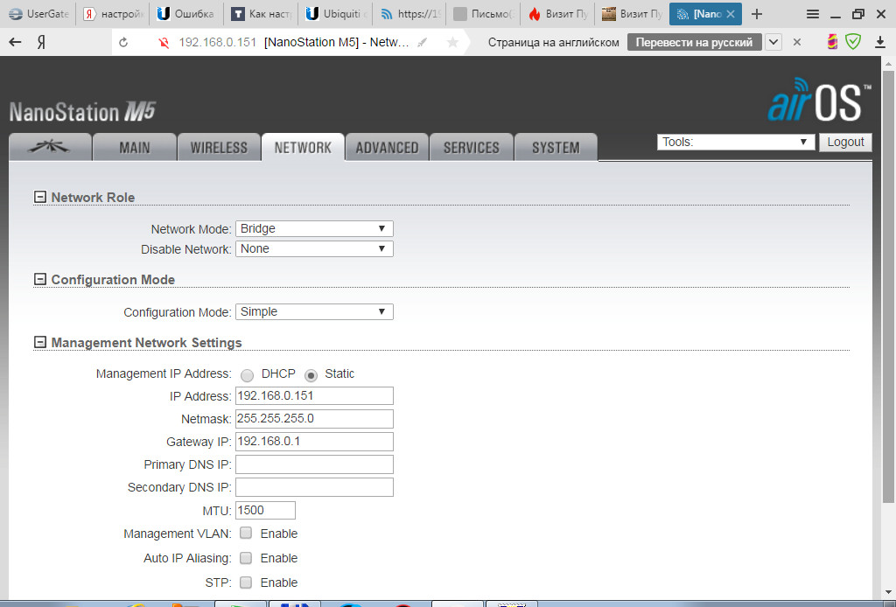This screenshot has height=607, width=896.
Task: Focus the IP Address field
Action: tap(314, 395)
